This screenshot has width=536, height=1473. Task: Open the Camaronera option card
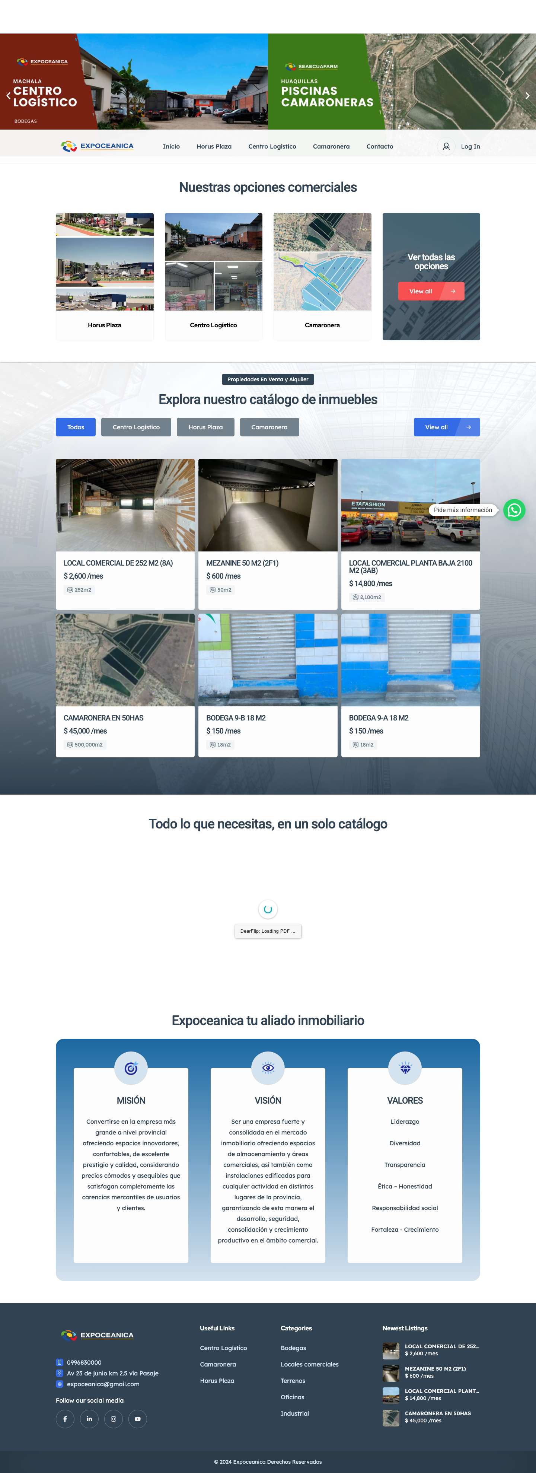coord(322,277)
